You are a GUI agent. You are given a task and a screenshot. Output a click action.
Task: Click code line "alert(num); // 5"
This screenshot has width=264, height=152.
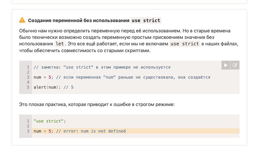click(x=53, y=87)
